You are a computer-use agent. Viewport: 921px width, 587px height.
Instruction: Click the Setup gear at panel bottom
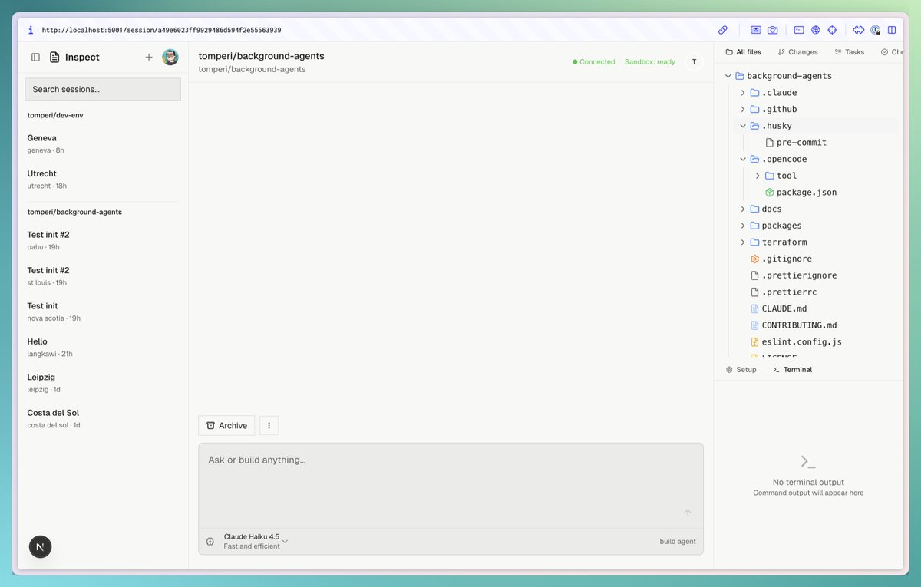coord(741,369)
